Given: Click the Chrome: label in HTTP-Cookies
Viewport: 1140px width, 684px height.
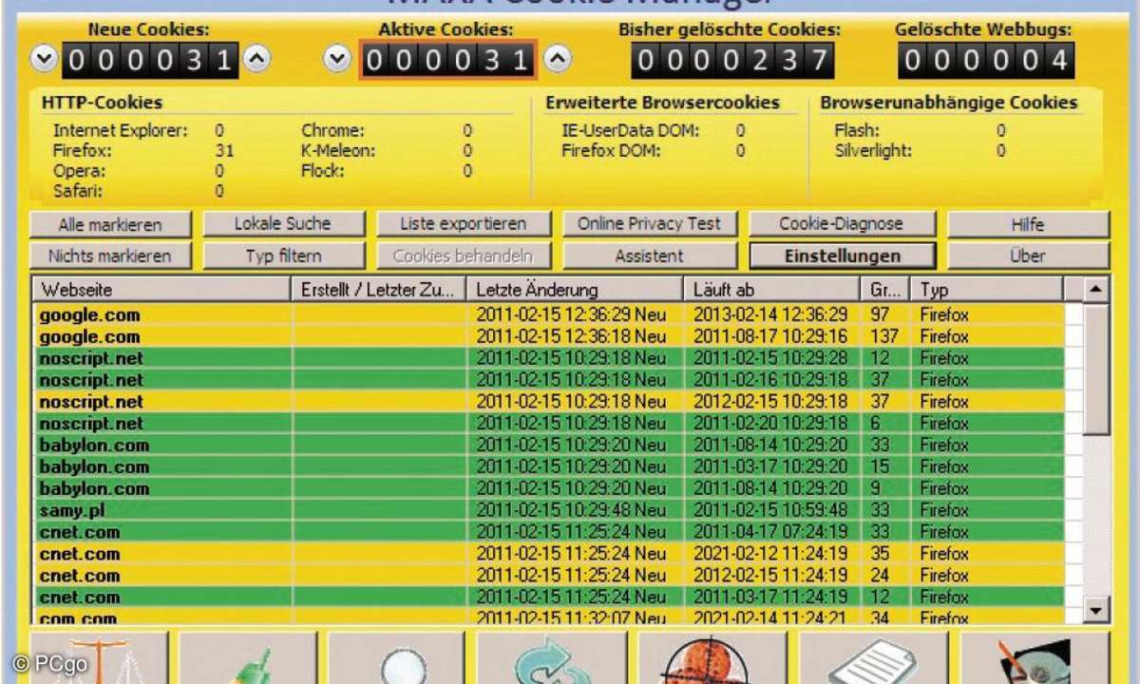Looking at the screenshot, I should coord(332,131).
